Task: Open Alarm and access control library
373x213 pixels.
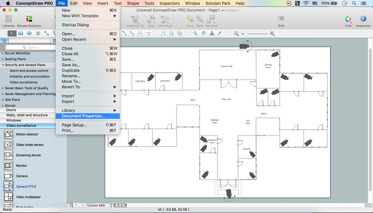Action: coord(29,71)
